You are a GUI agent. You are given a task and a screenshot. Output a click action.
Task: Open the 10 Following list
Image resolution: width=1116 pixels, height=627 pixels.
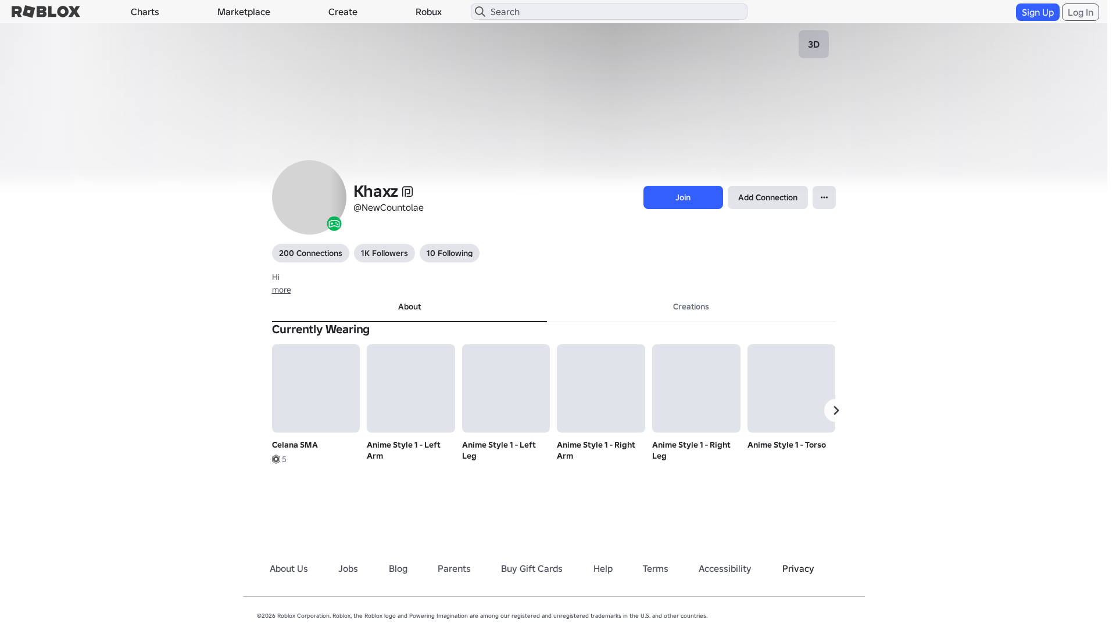pyautogui.click(x=449, y=253)
